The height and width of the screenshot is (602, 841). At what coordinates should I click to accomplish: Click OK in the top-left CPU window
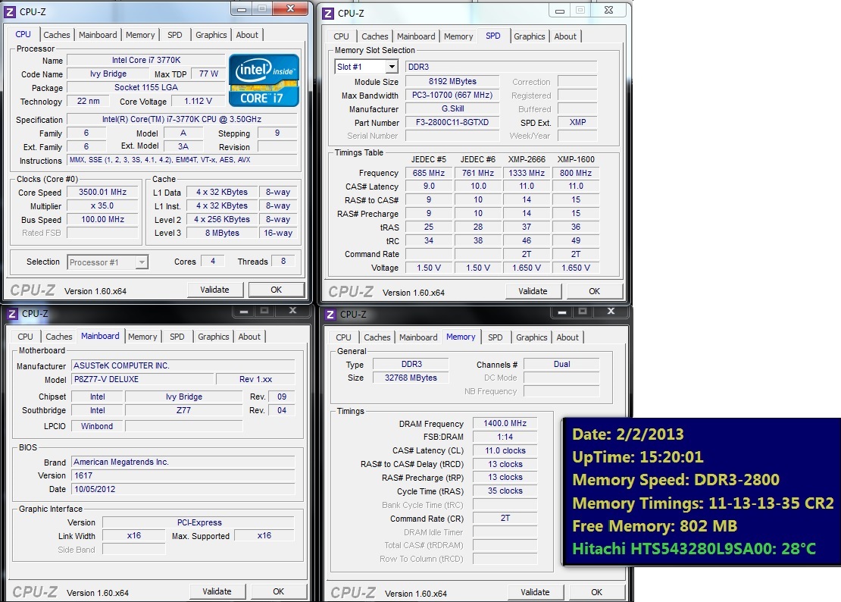(277, 290)
